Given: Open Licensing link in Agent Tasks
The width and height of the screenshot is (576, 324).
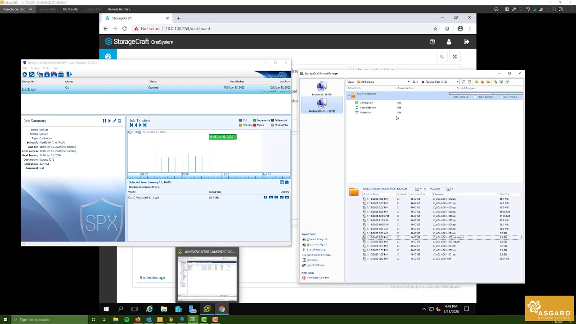Looking at the screenshot, I should coord(313,260).
